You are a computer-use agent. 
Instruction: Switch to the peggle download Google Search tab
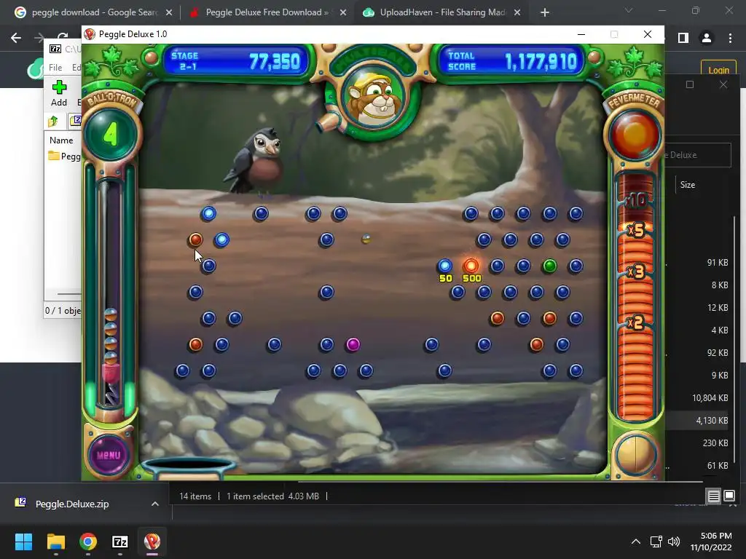93,12
